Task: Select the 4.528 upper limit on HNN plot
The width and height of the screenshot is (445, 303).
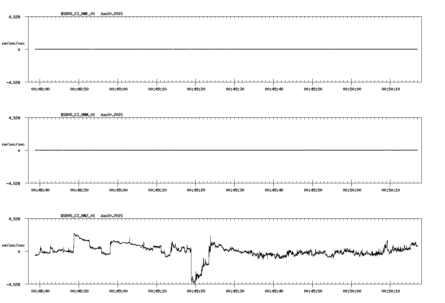Action: (x=14, y=118)
